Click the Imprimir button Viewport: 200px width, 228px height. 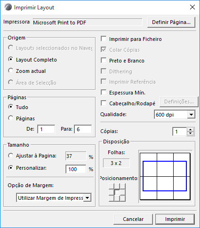pos(175,219)
